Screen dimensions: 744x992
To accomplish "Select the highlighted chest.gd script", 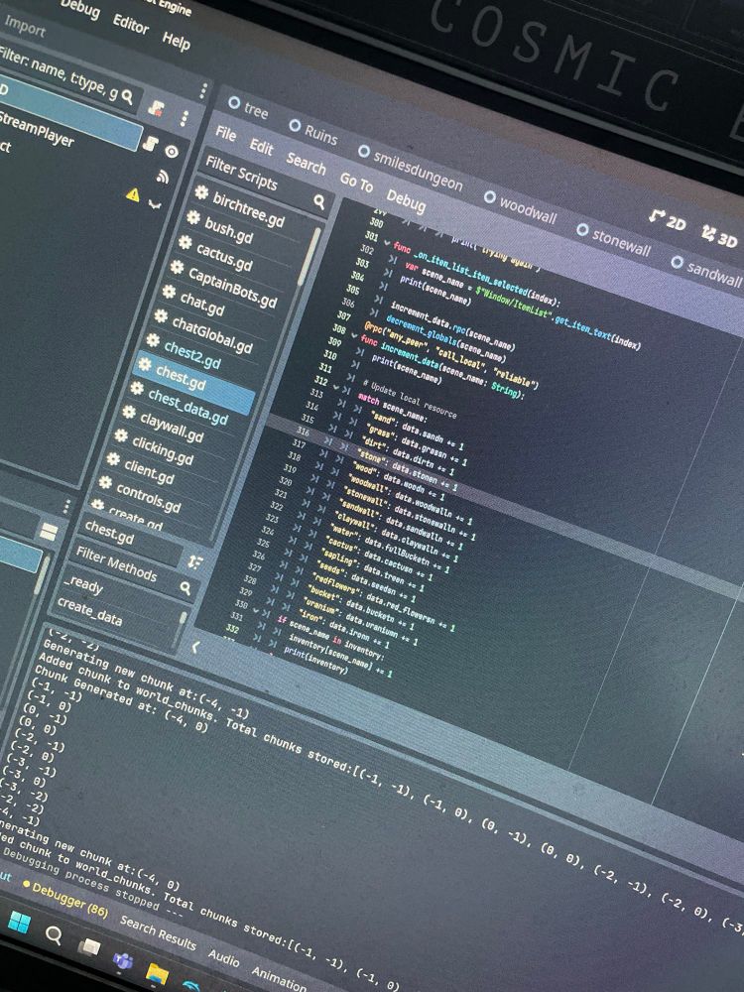I will 195,384.
